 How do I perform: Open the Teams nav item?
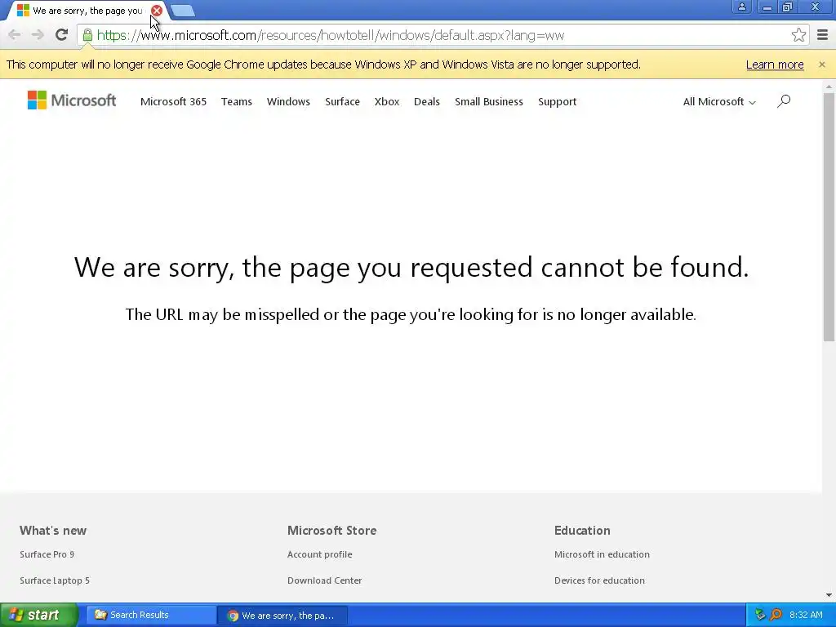(x=236, y=102)
